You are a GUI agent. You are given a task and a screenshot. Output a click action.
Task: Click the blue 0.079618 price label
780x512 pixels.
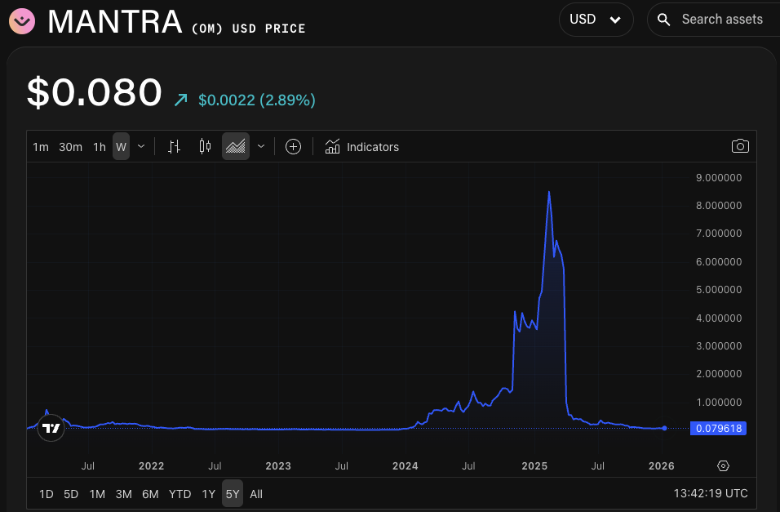[717, 428]
